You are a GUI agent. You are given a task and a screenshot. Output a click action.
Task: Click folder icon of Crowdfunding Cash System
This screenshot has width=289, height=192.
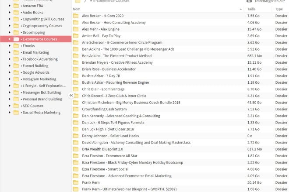[76, 109]
